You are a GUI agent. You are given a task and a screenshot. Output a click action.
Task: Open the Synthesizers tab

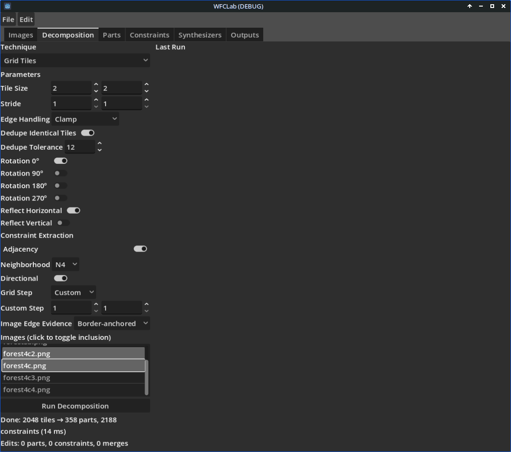pyautogui.click(x=200, y=35)
